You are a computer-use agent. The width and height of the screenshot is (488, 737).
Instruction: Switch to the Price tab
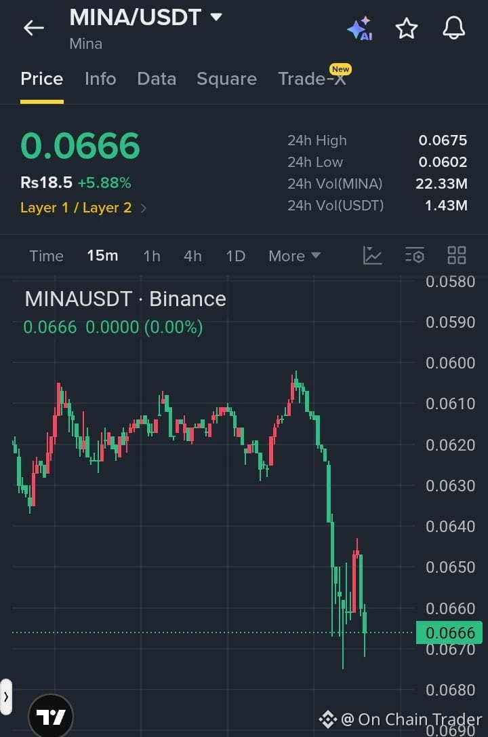pyautogui.click(x=42, y=79)
